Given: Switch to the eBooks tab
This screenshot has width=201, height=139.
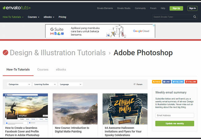Looking at the screenshot, I should [x=61, y=69].
